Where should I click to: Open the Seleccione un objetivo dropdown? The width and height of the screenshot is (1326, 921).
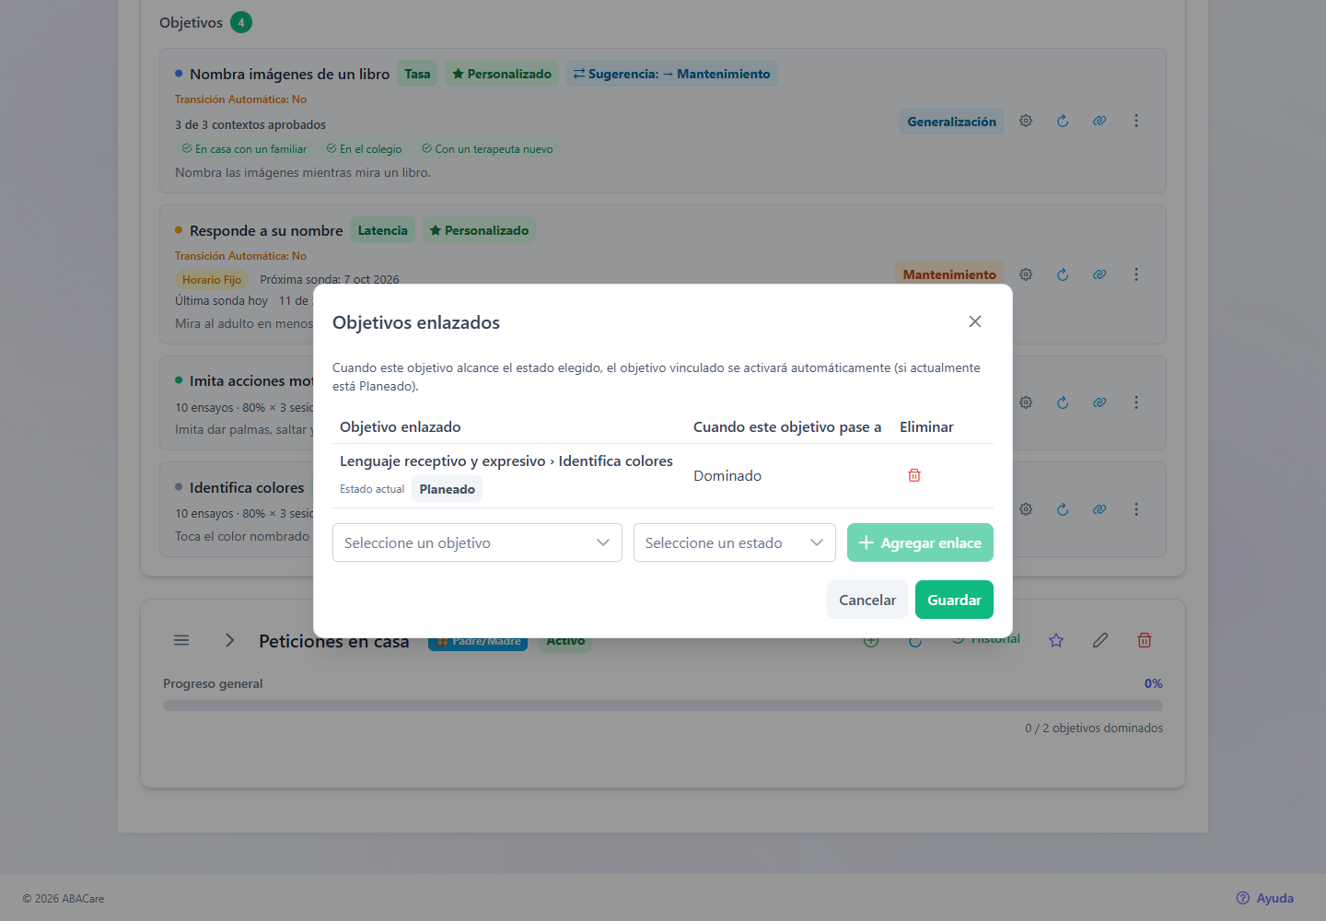(477, 542)
